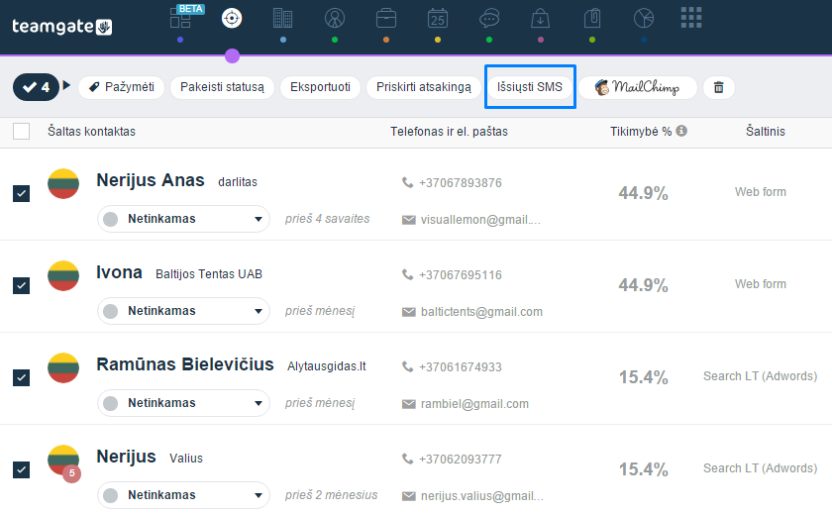Open the apps grid icon

pos(691,18)
